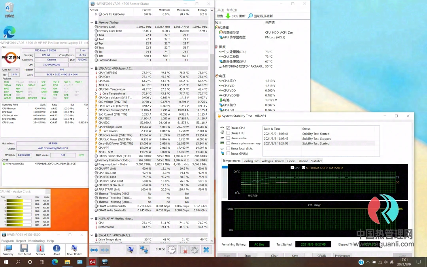Open the Report menu in HWiNFO64
The width and height of the screenshot is (427, 267).
click(21, 241)
